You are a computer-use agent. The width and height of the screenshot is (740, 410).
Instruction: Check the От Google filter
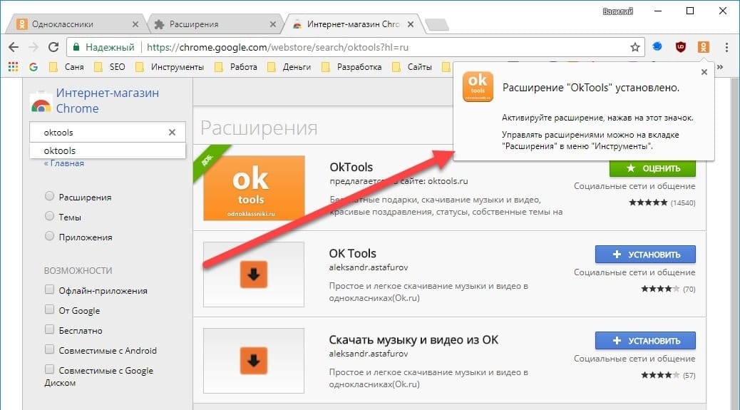coord(49,309)
